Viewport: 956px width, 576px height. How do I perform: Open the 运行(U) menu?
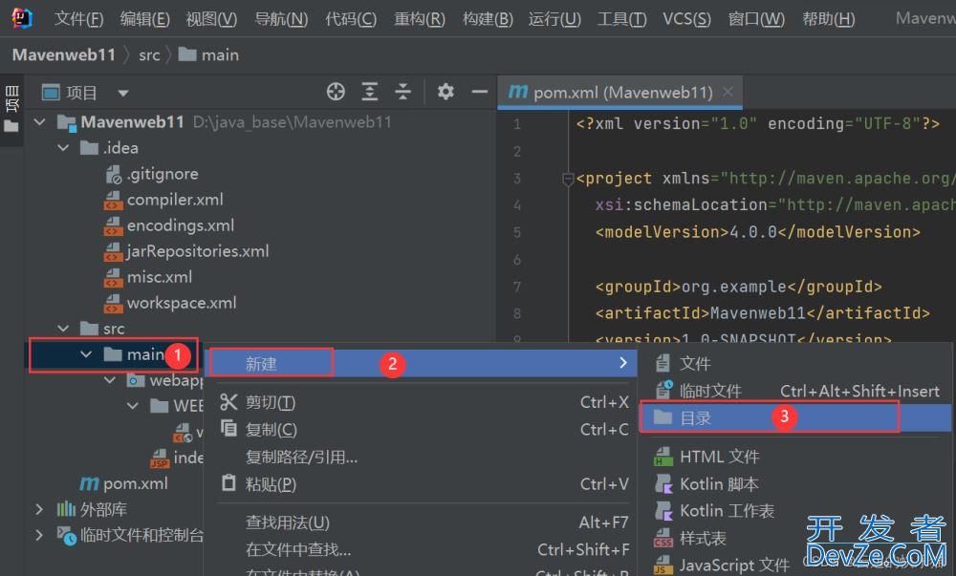pyautogui.click(x=554, y=19)
